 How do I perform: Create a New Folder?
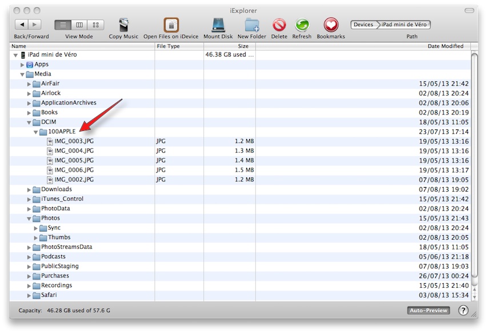[252, 25]
